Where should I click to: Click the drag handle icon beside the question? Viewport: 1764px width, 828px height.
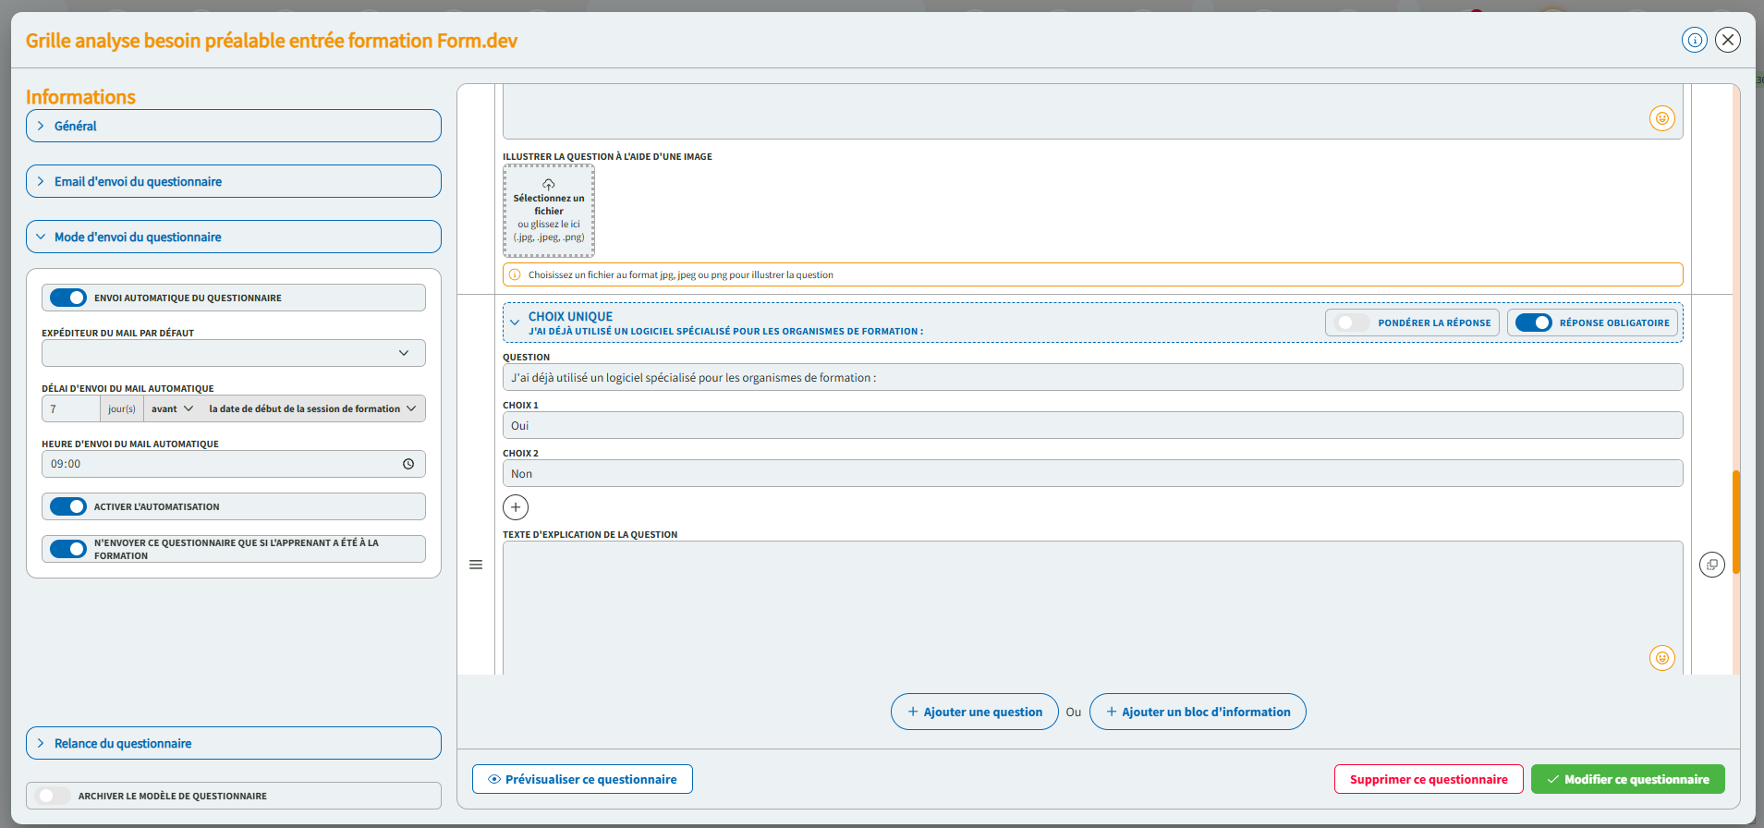pyautogui.click(x=476, y=565)
